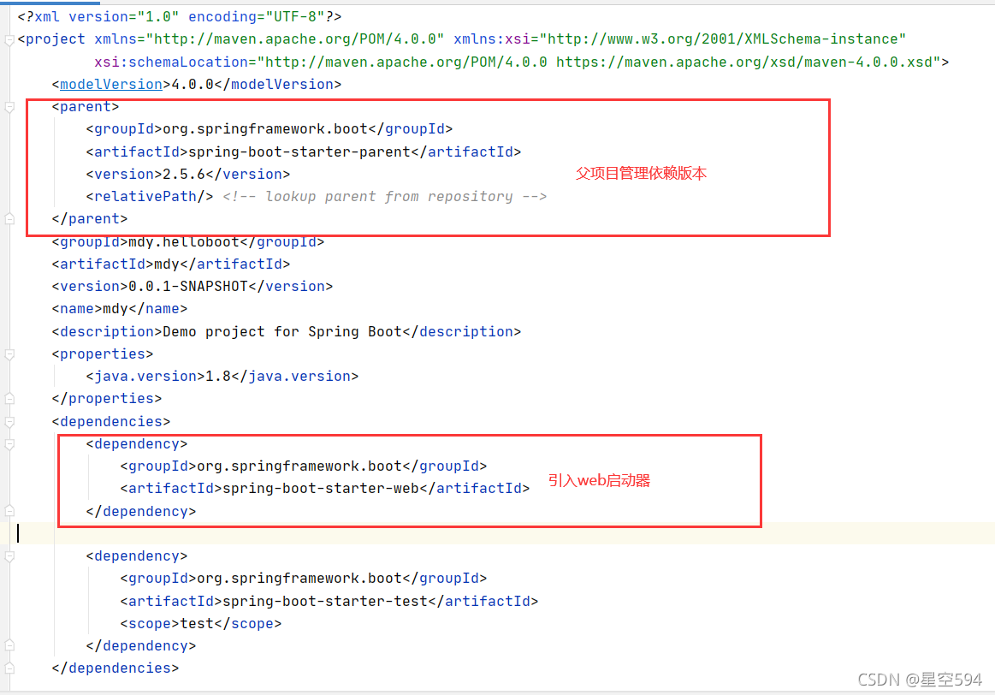Screen dimensions: 995x695
Task: Click the version 2.5.6 line
Action: coord(188,174)
